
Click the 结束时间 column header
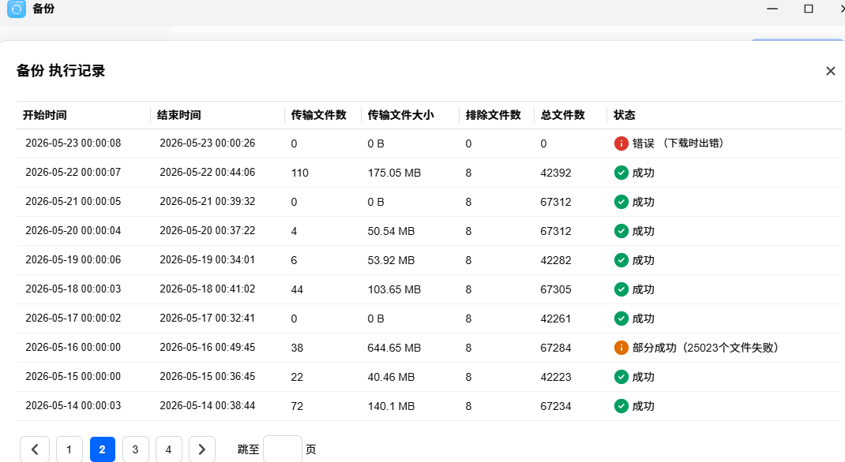click(179, 115)
